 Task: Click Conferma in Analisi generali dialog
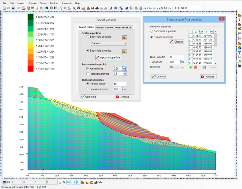(x=89, y=97)
